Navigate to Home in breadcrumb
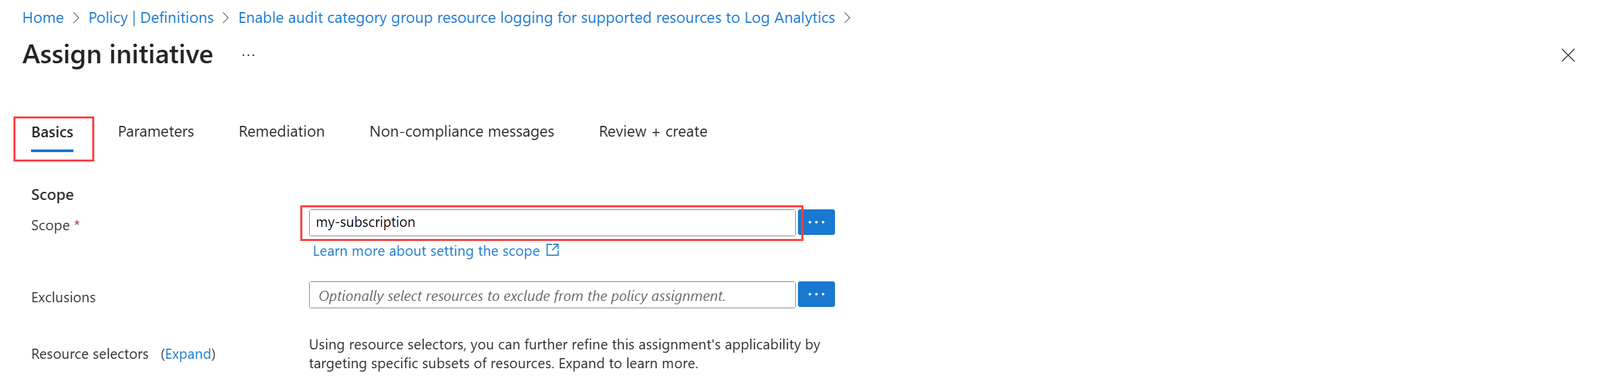The height and width of the screenshot is (381, 1606). (x=43, y=18)
